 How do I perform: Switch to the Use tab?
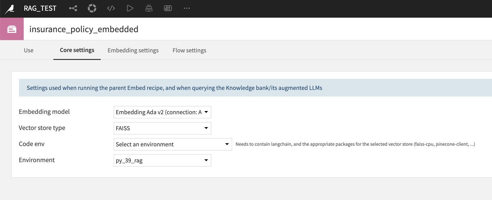(x=29, y=50)
